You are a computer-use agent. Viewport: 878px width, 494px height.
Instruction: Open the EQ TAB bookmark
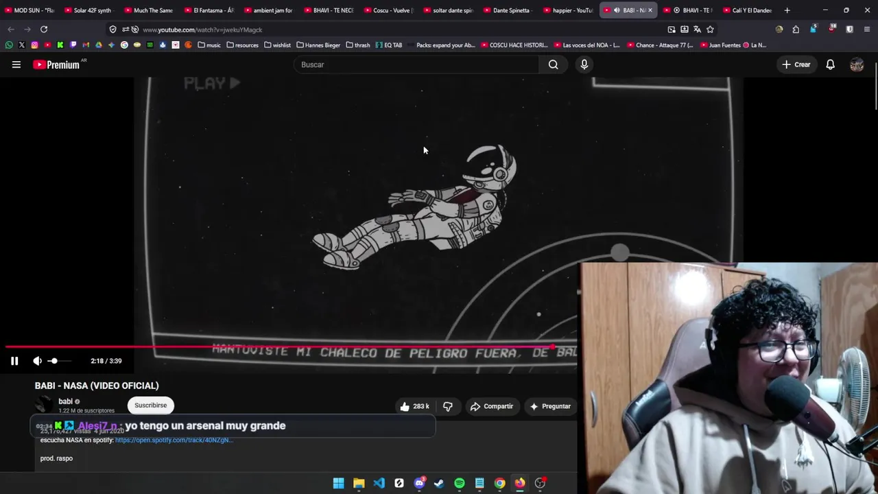tap(388, 45)
